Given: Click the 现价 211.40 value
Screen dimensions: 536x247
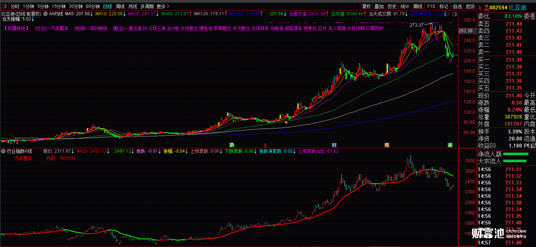Looking at the screenshot, I should click(x=514, y=96).
